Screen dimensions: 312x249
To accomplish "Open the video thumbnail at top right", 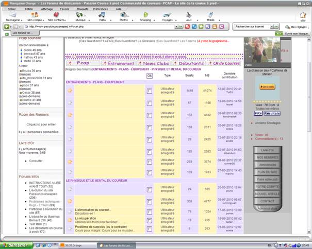I will tap(262, 50).
